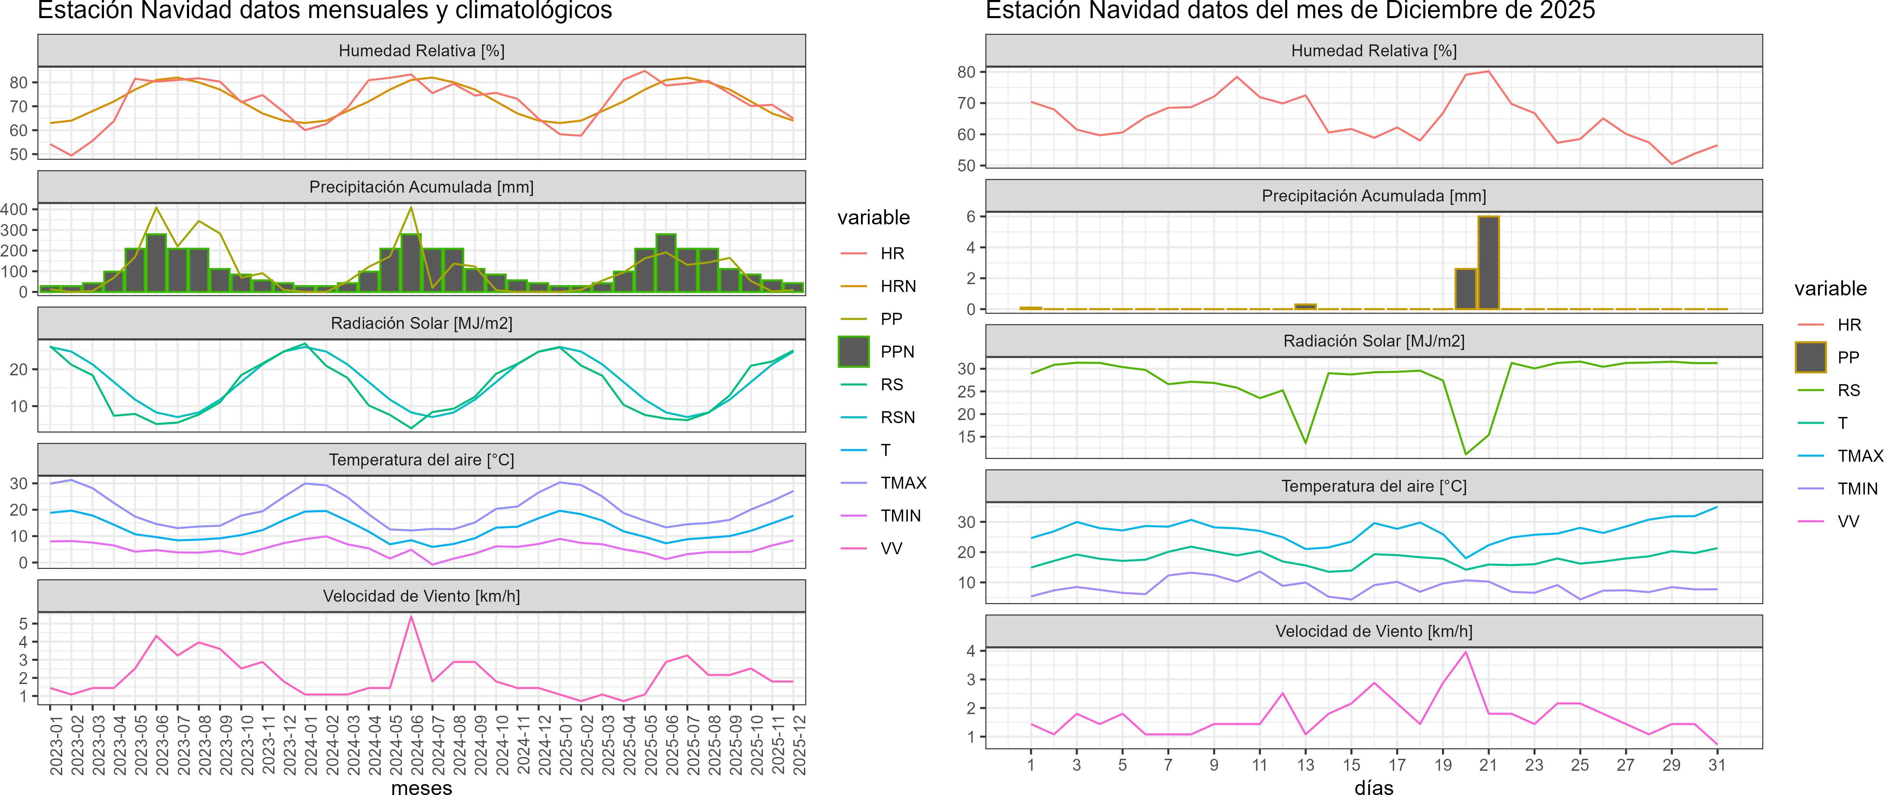
Task: Click the PPN gray legend swatch
Action: [853, 351]
